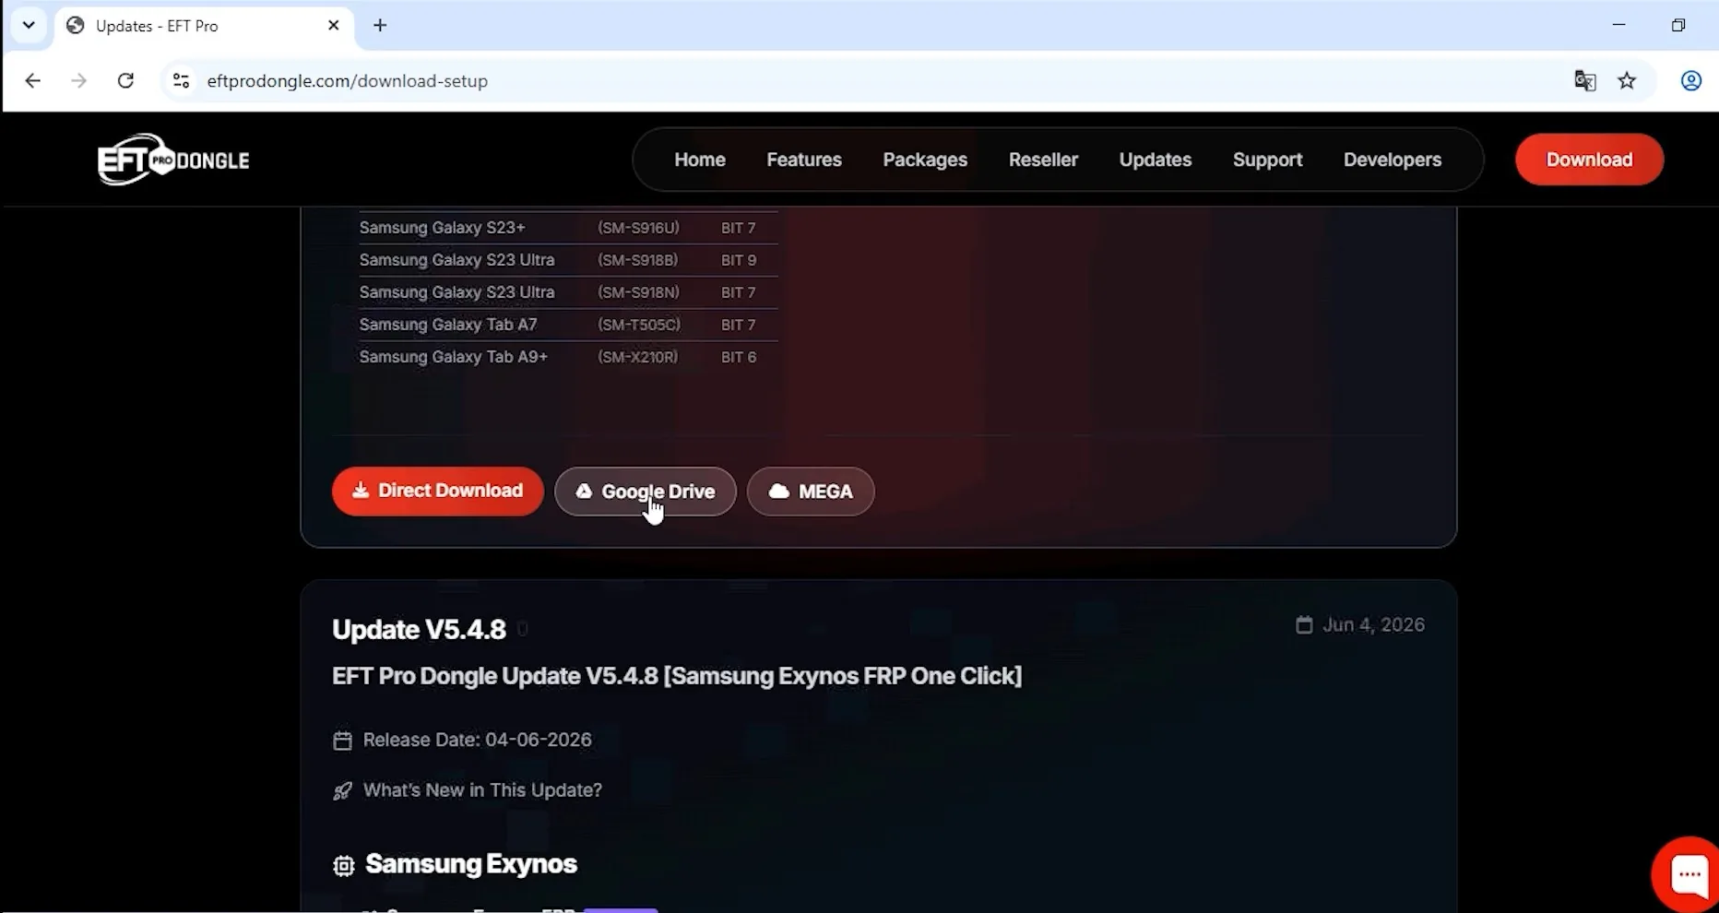Open the Support menu item
Screen dimensions: 1719x913
click(x=1268, y=160)
